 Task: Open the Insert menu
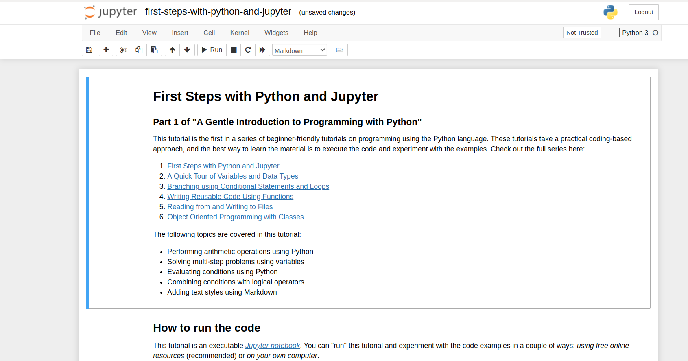coord(180,33)
